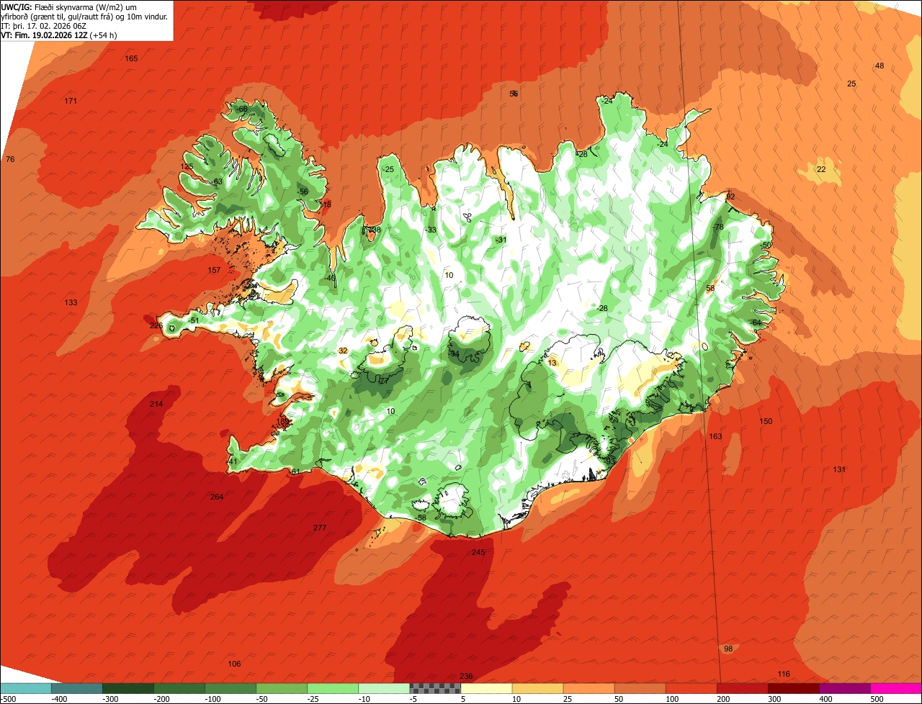
Task: Click the map value '-78' in the east
Action: 717,227
